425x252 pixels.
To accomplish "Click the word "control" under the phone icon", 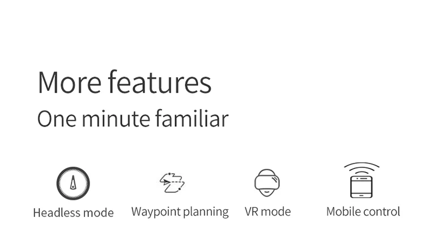I will [381, 212].
